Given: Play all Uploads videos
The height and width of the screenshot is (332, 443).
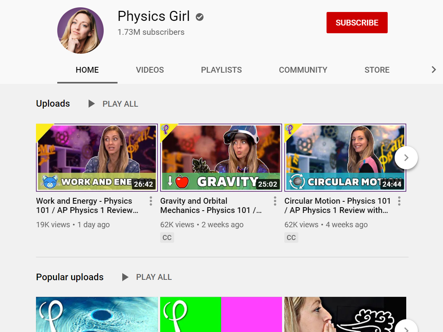Looking at the screenshot, I should [113, 104].
